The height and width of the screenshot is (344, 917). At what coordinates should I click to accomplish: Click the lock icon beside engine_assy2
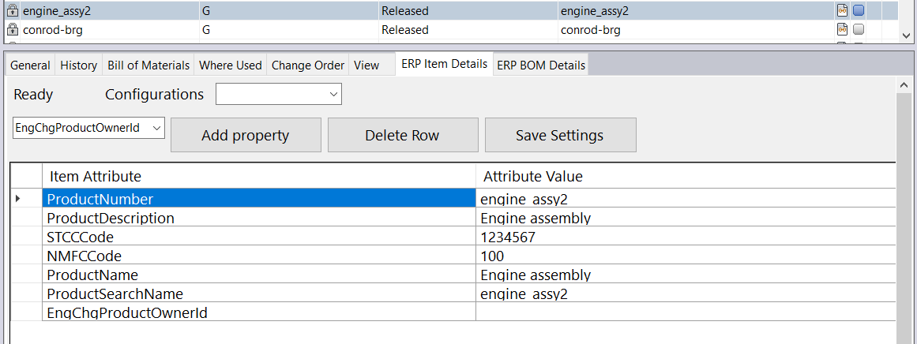point(12,11)
